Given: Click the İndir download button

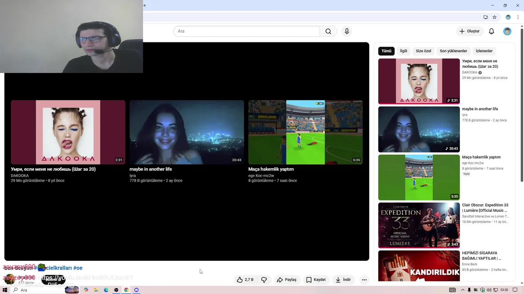Looking at the screenshot, I should (343, 280).
